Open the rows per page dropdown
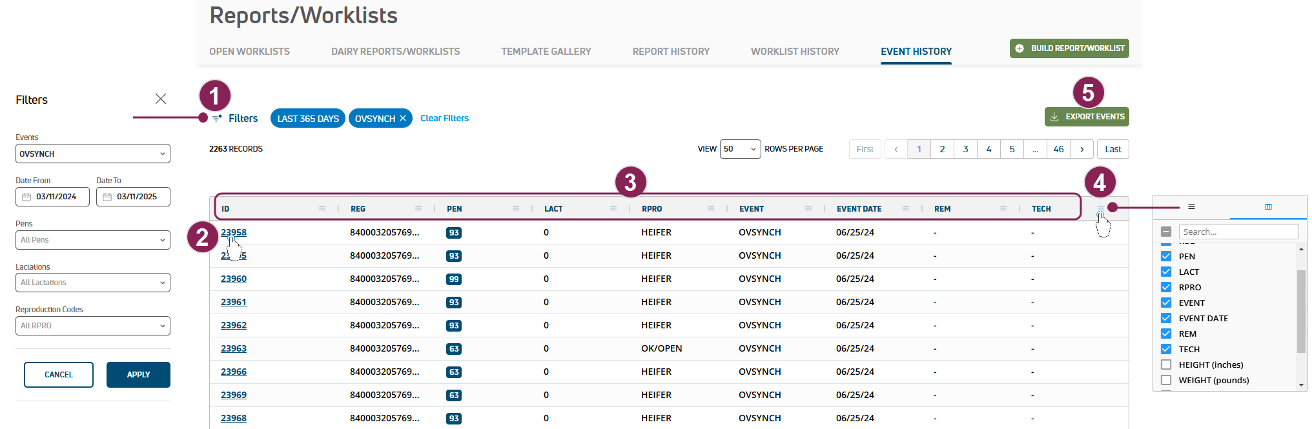1312x429 pixels. pos(740,149)
